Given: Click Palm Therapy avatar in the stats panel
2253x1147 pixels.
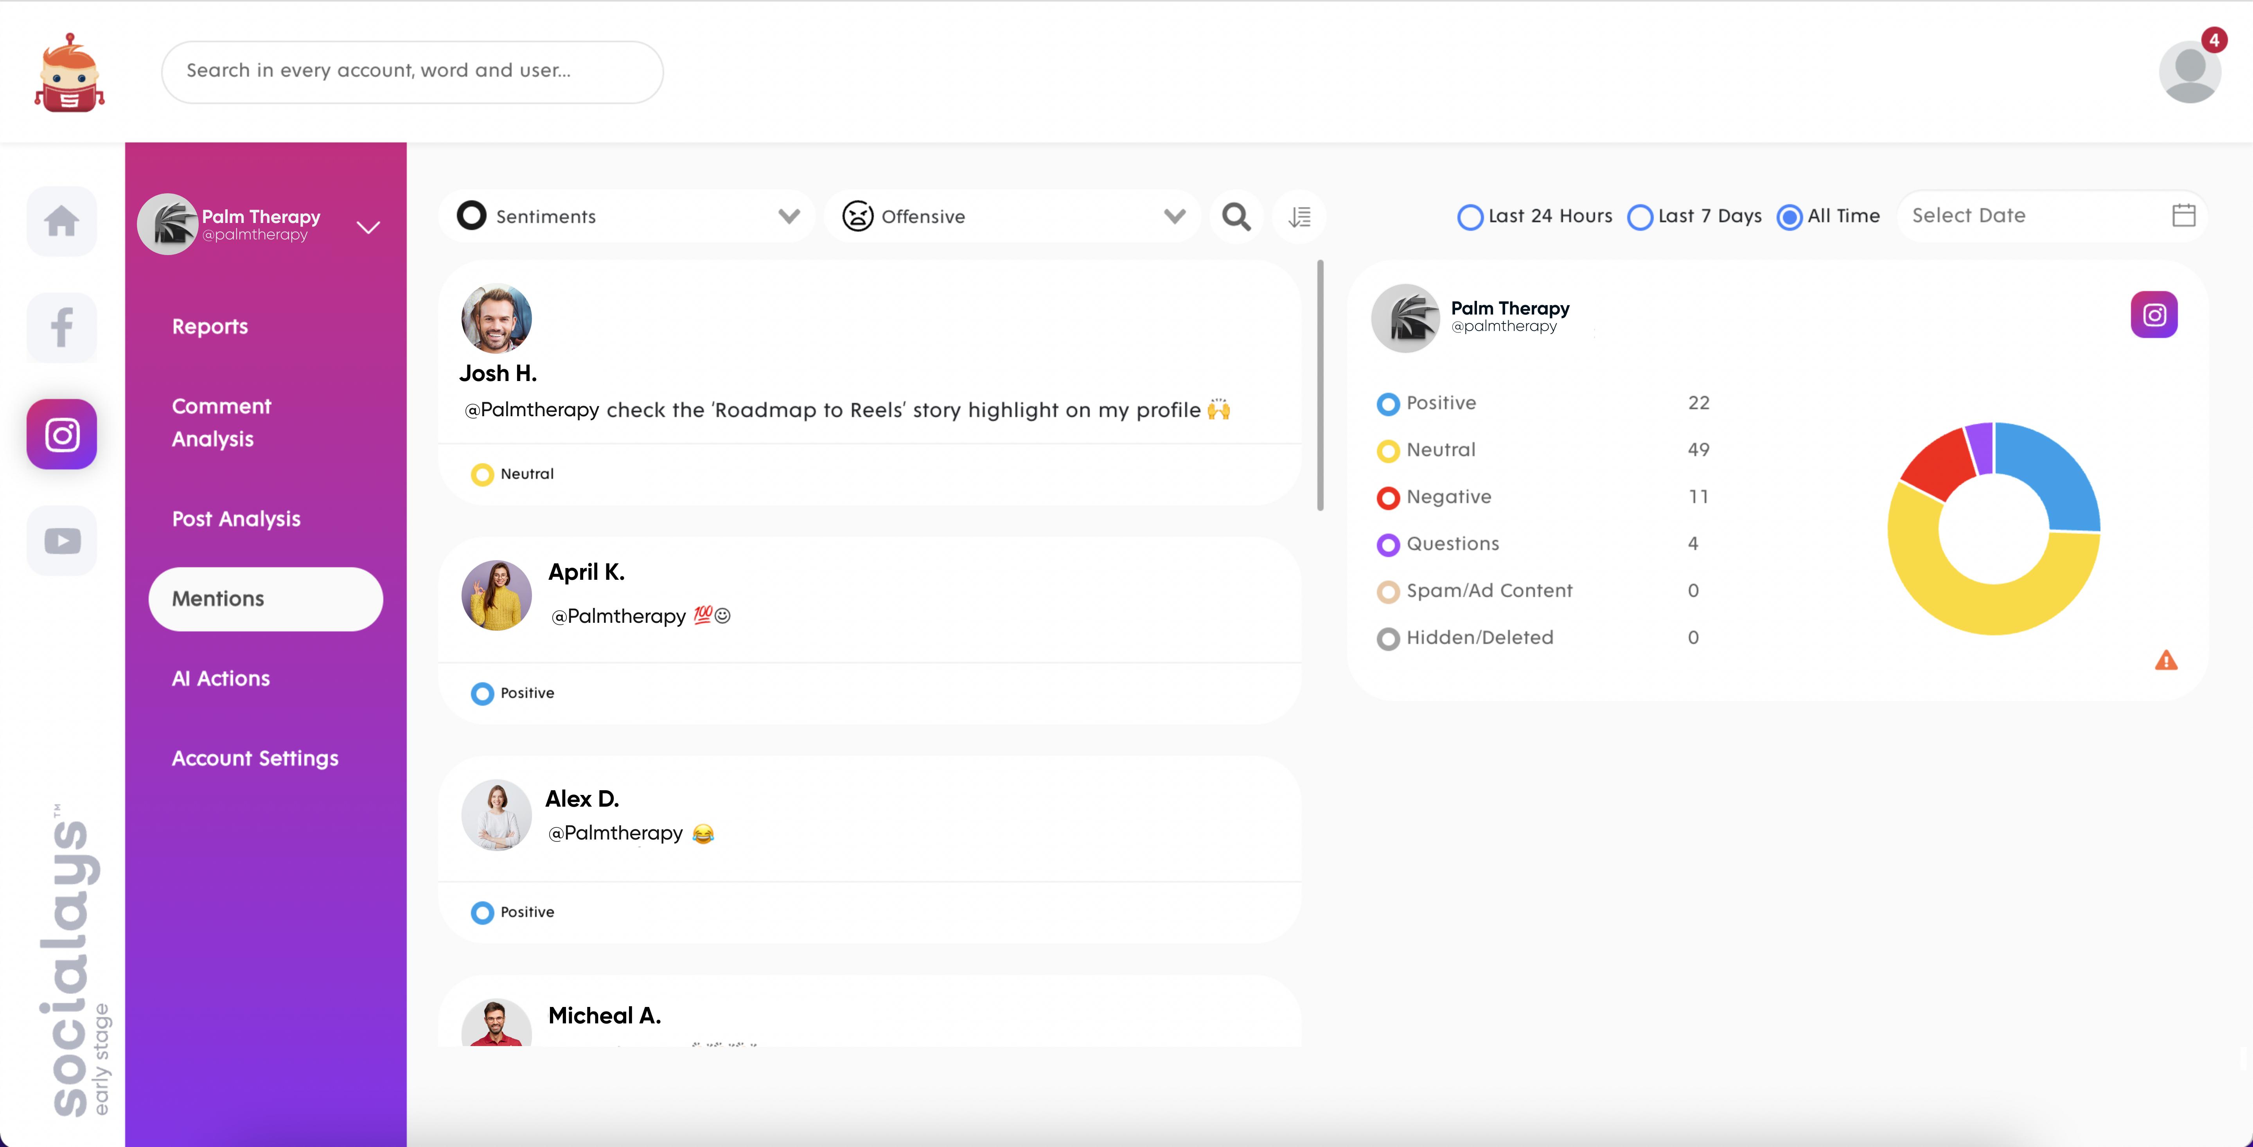Looking at the screenshot, I should 1405,318.
